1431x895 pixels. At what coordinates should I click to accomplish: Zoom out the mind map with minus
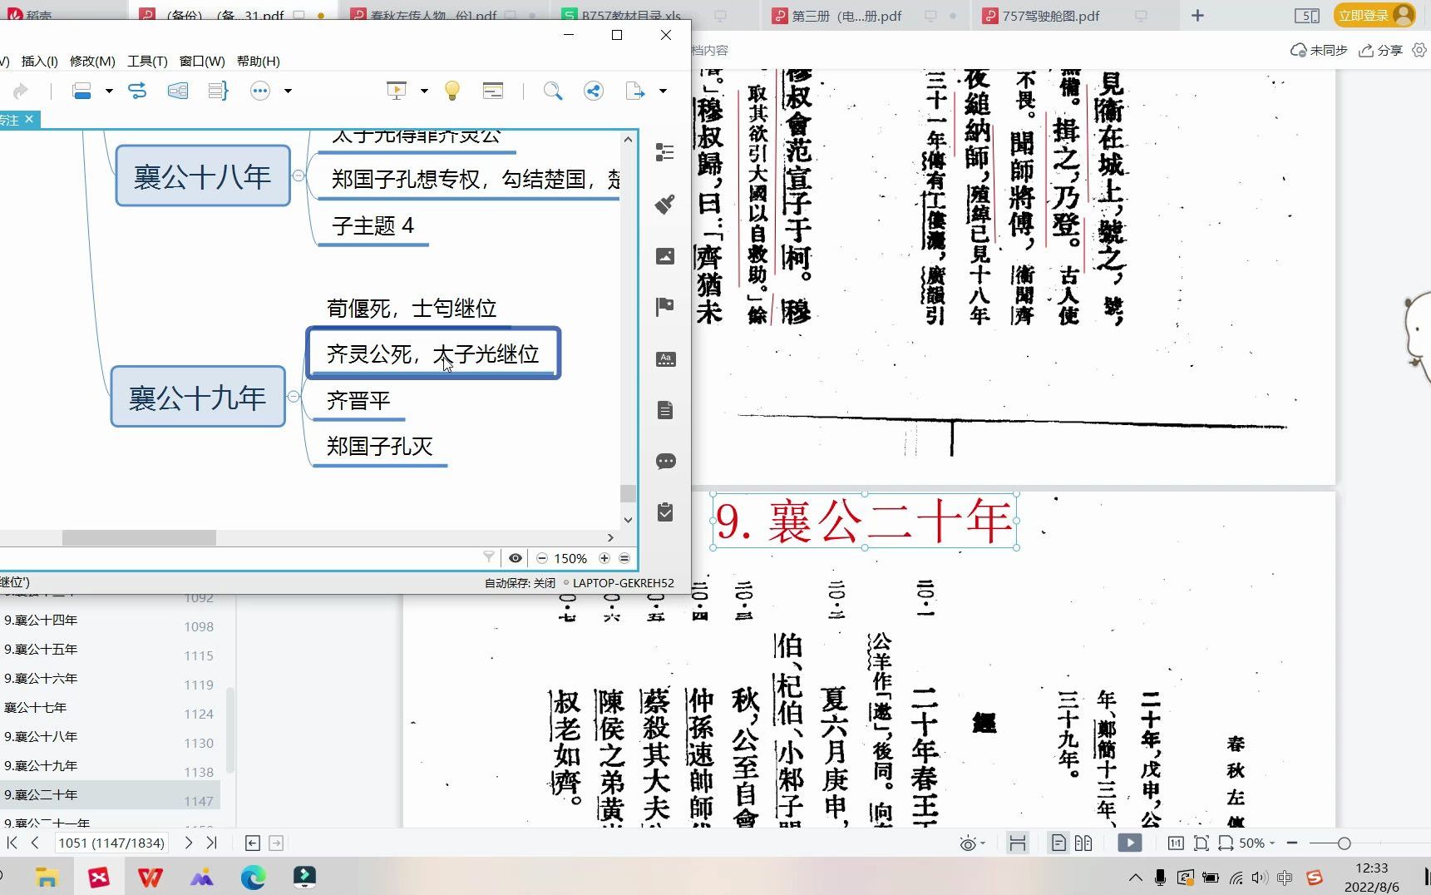pyautogui.click(x=542, y=558)
